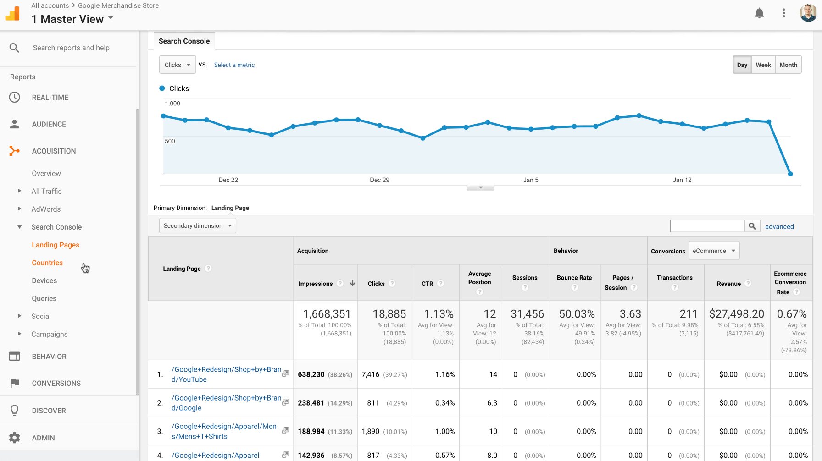Expand the All Traffic section

[19, 191]
